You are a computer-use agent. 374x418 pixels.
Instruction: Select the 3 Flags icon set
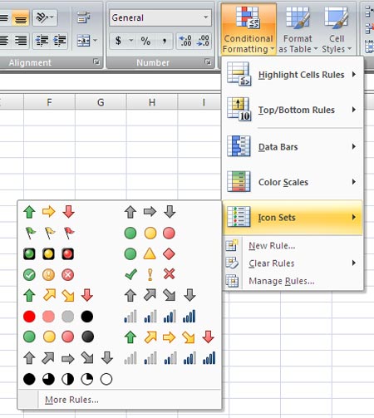point(49,233)
